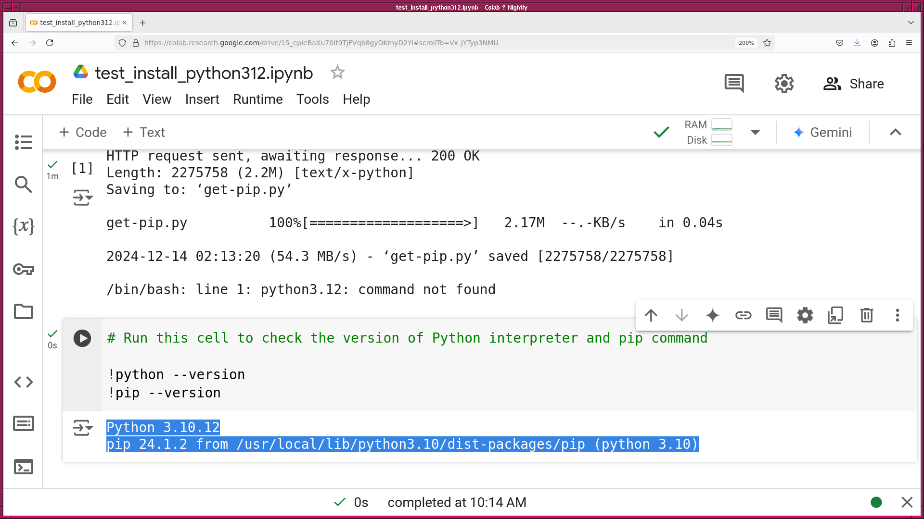Open Code snippets panel

coord(23,382)
